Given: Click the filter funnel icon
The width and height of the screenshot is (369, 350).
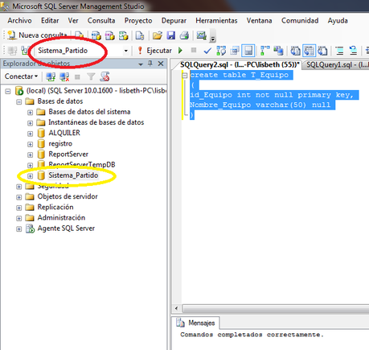Looking at the screenshot, I should 91,77.
